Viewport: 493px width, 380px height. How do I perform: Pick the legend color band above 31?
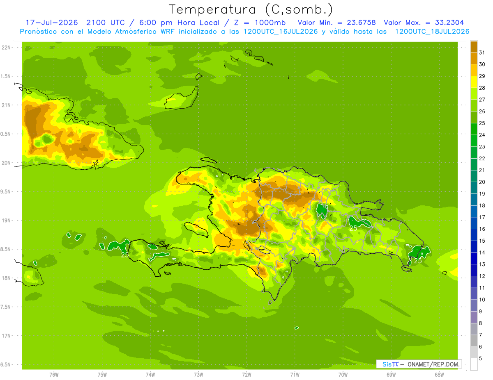(474, 47)
